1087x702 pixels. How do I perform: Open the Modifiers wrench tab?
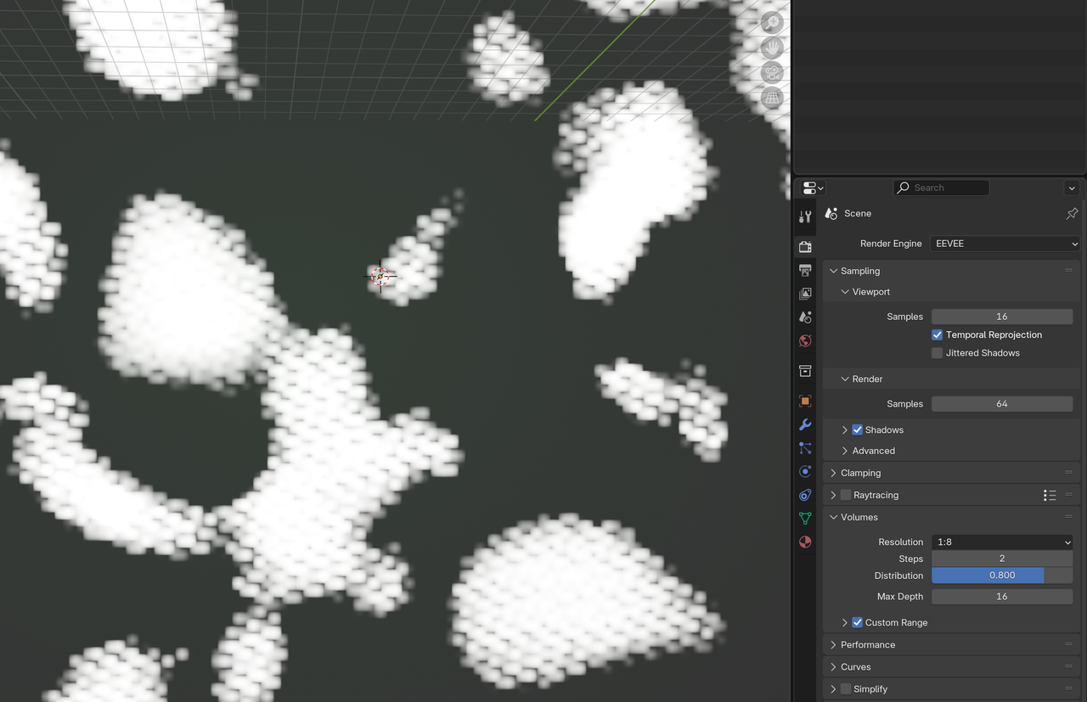[805, 424]
